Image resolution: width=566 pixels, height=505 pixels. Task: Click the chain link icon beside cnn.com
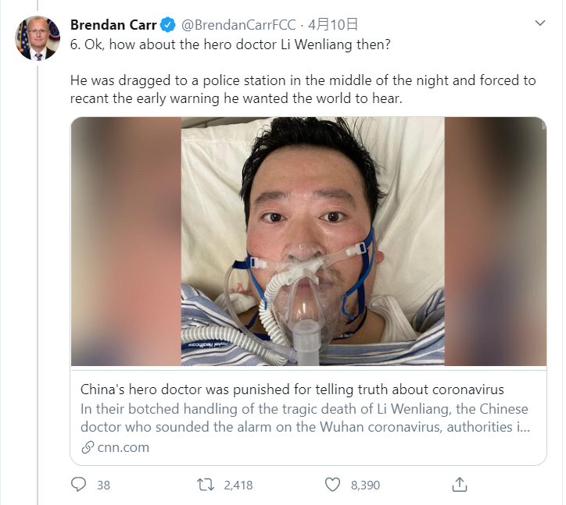(87, 447)
